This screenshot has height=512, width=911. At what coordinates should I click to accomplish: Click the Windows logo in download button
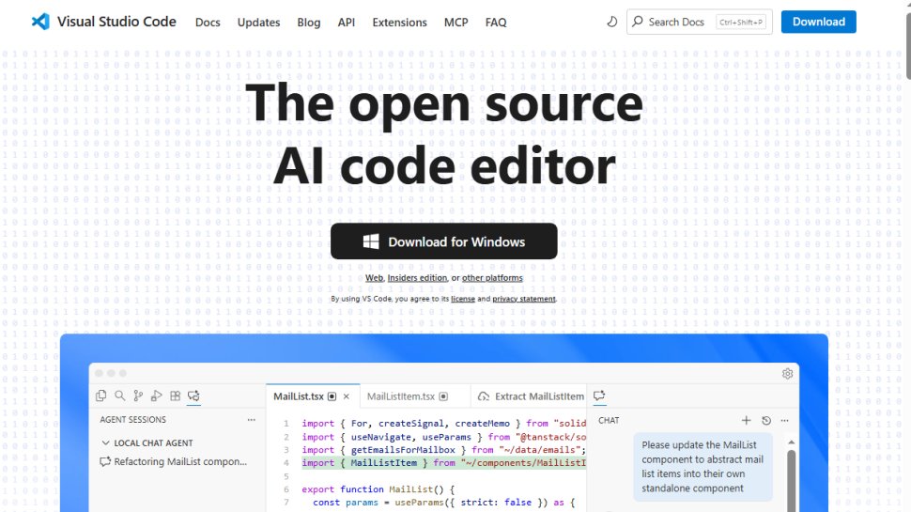coord(371,241)
